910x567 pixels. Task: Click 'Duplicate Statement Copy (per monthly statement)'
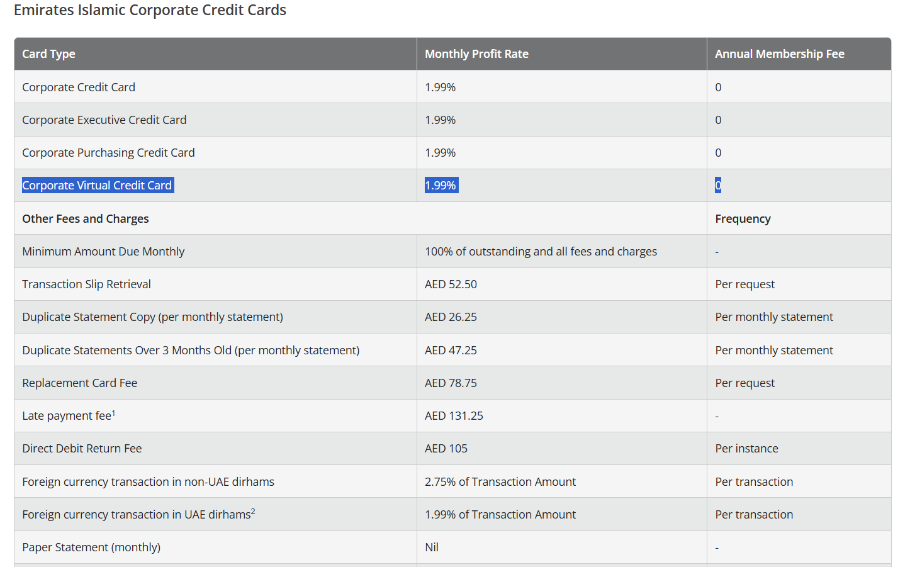(x=152, y=317)
